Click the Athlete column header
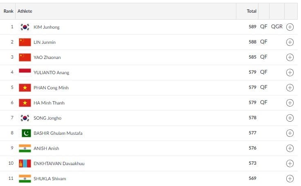This screenshot has width=301, height=186. click(25, 11)
